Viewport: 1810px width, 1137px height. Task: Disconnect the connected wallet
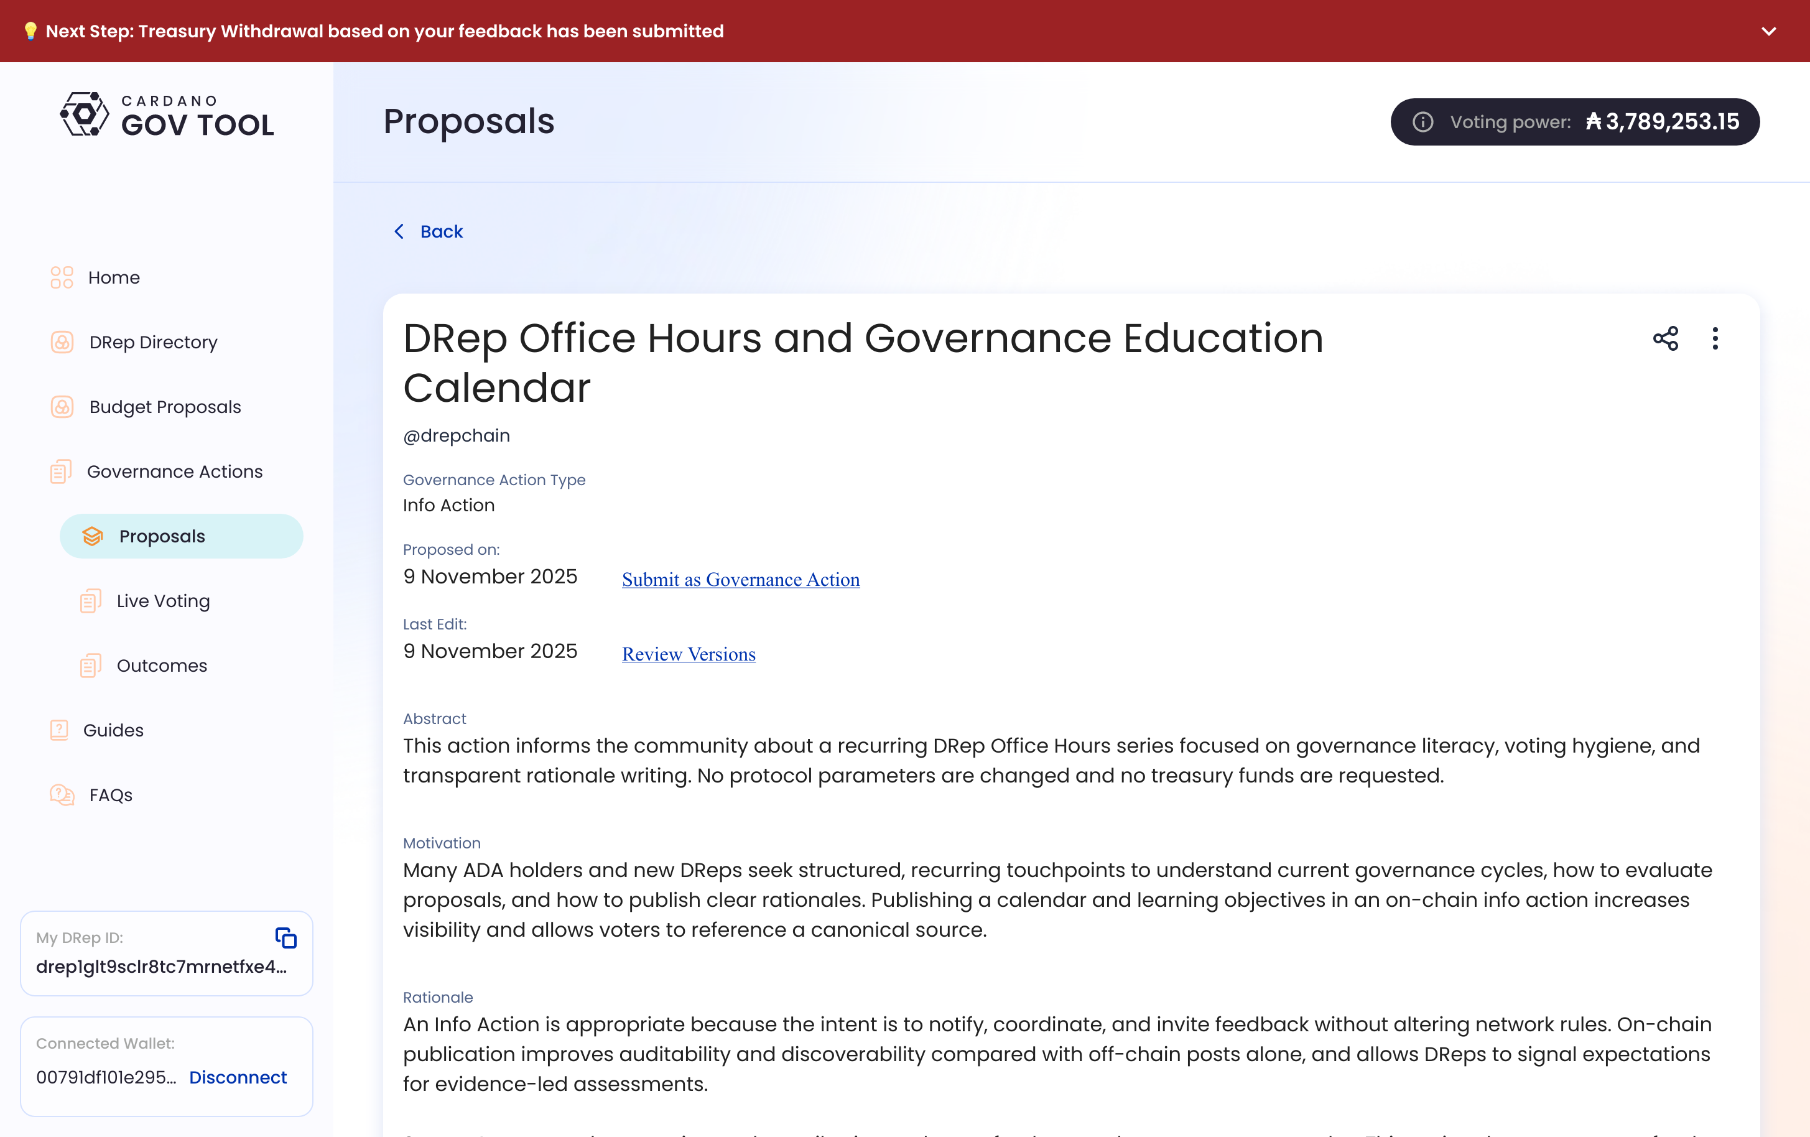pos(238,1077)
